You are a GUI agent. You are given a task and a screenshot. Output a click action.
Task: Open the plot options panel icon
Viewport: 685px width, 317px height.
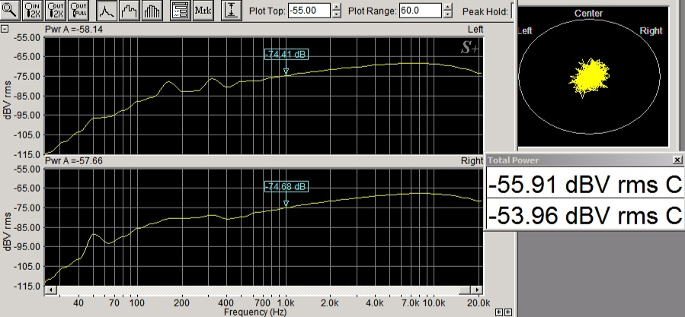coord(181,10)
